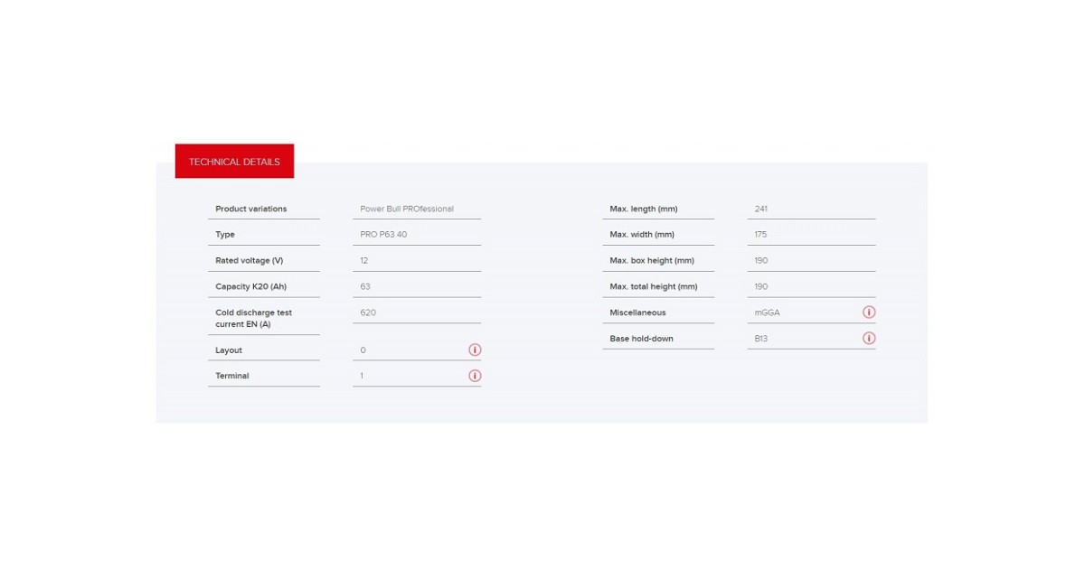Click the info icon next to Layout
Viewport: 1085px width, 569px height.
pos(475,350)
